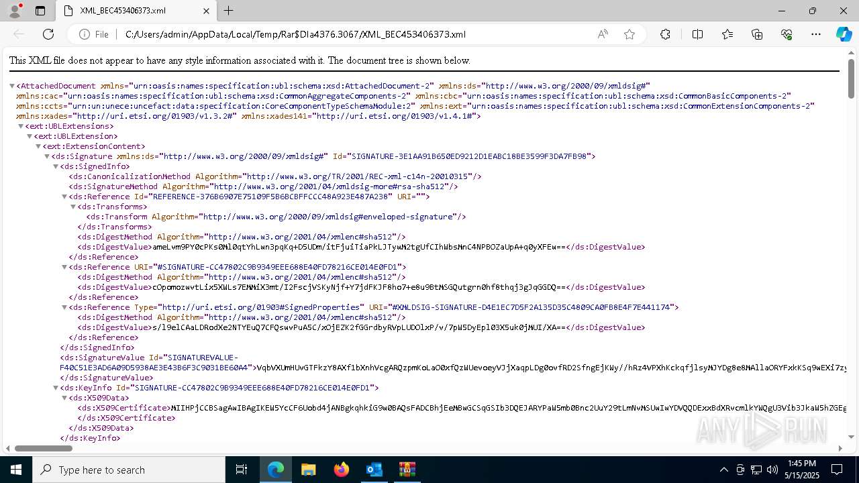Open the Extensions puzzle icon
This screenshot has width=859, height=483.
click(x=665, y=34)
